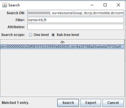Select the result row starting with cn=000000002c2bf581

coord(62,47)
